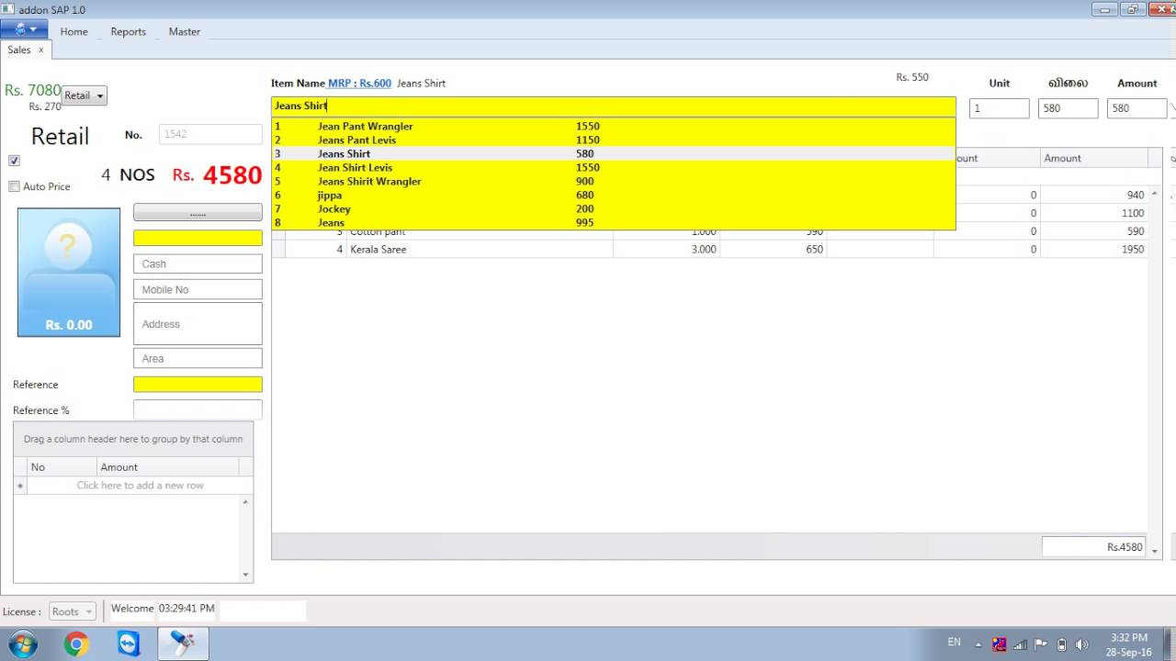Click the MRP : Rs.600 link
The width and height of the screenshot is (1176, 661).
click(x=359, y=83)
